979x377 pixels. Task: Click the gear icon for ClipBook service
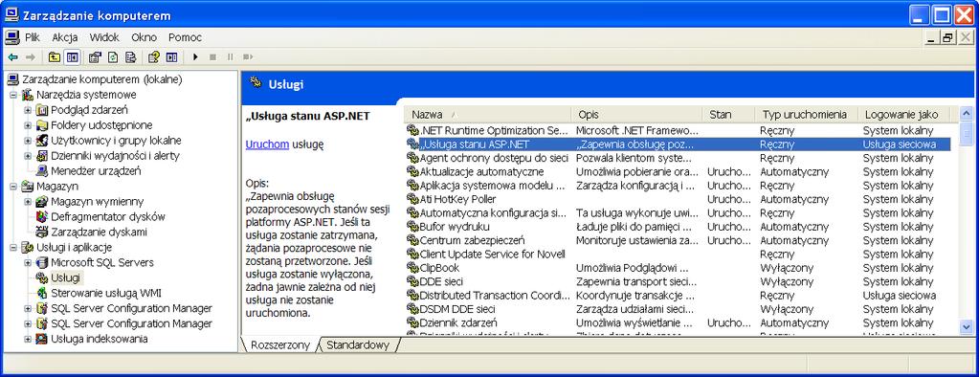412,268
